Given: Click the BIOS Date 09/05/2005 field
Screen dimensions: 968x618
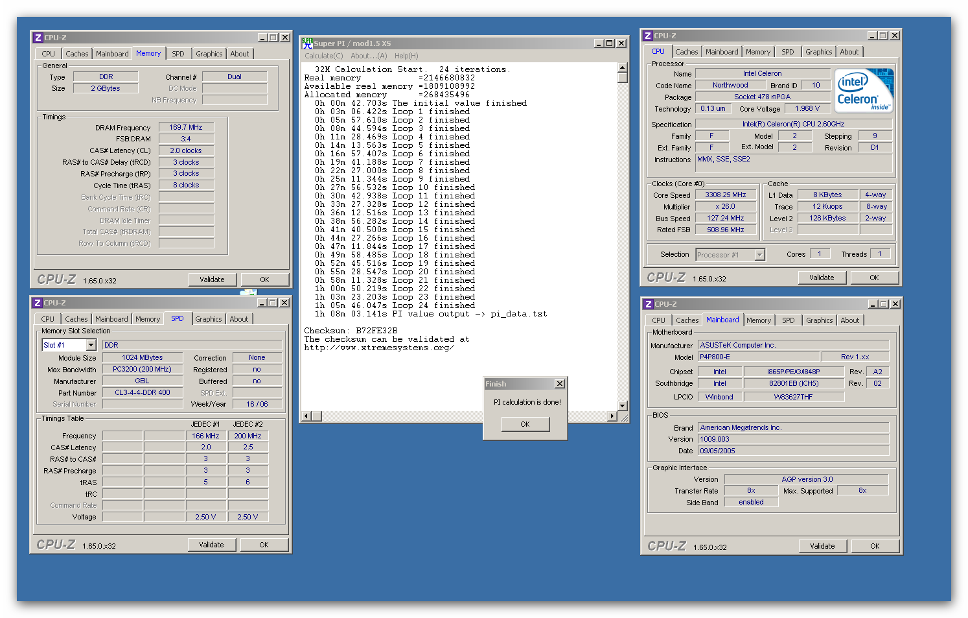Looking at the screenshot, I should click(x=793, y=451).
